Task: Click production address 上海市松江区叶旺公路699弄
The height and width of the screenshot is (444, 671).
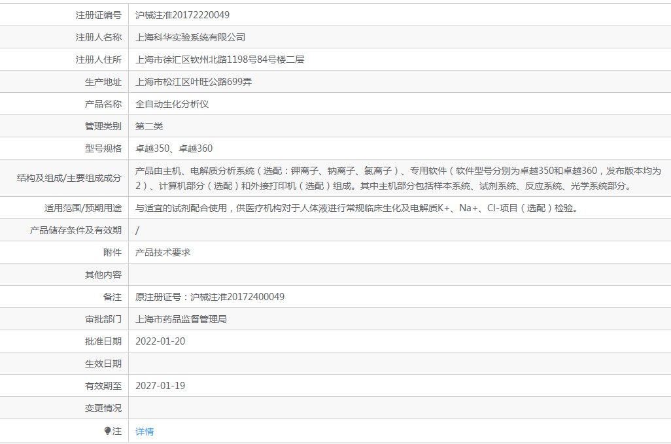Action: coord(194,82)
